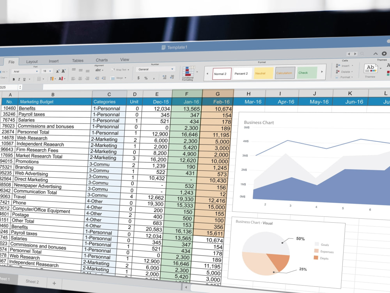Toggle underline formatting
This screenshot has width=390, height=293.
(x=24, y=79)
